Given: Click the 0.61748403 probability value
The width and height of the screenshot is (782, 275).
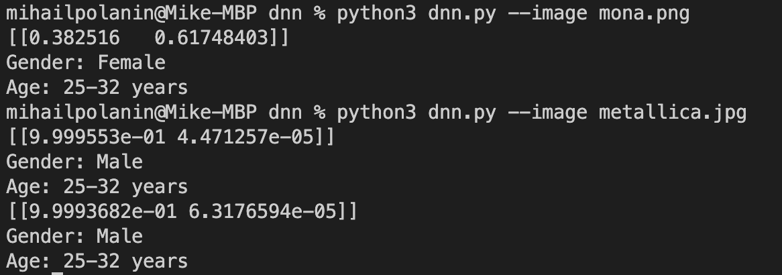Looking at the screenshot, I should click(x=216, y=39).
